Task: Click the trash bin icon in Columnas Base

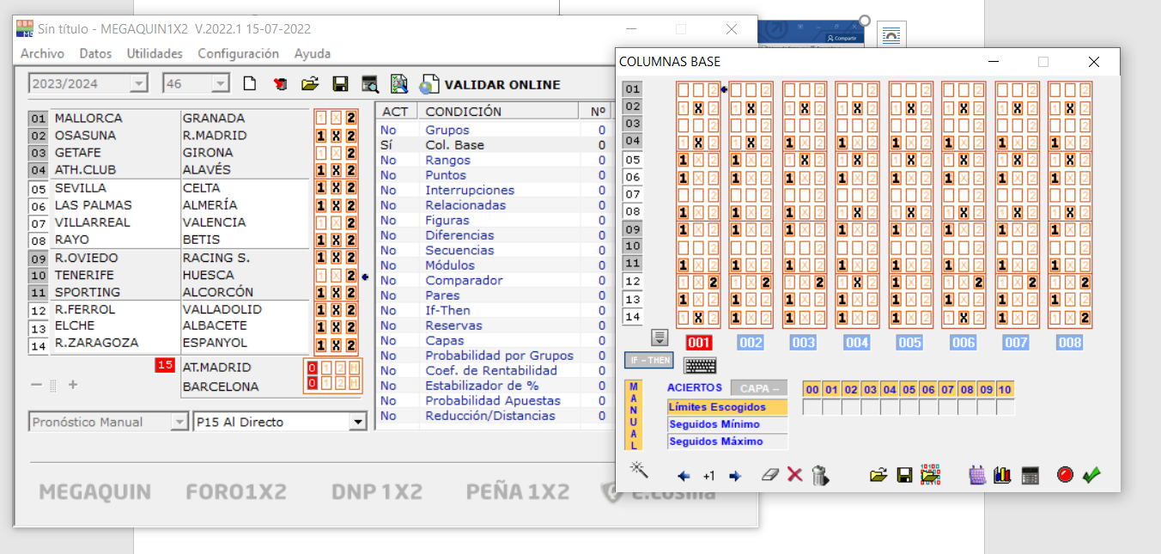Action: (820, 475)
